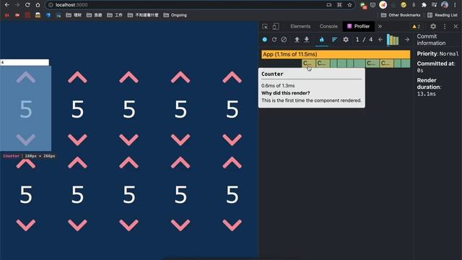Increment second counter in top row
The image size is (462, 260).
click(x=77, y=77)
